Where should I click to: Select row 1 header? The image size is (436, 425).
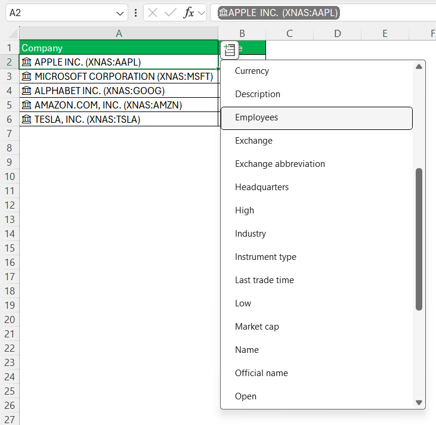pos(10,48)
